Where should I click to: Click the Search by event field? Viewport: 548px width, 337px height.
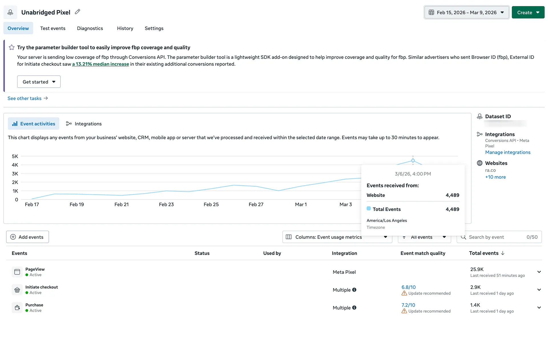click(x=497, y=237)
